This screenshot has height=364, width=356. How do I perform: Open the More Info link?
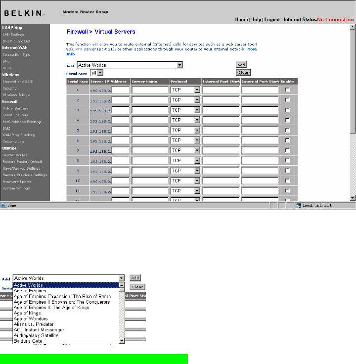pyautogui.click(x=252, y=49)
